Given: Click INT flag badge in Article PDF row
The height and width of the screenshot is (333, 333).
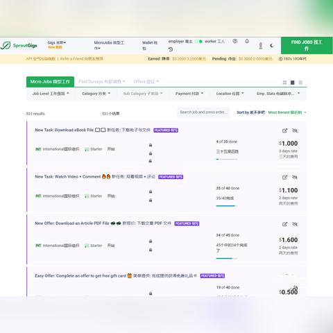Looking at the screenshot, I should pyautogui.click(x=38, y=246).
